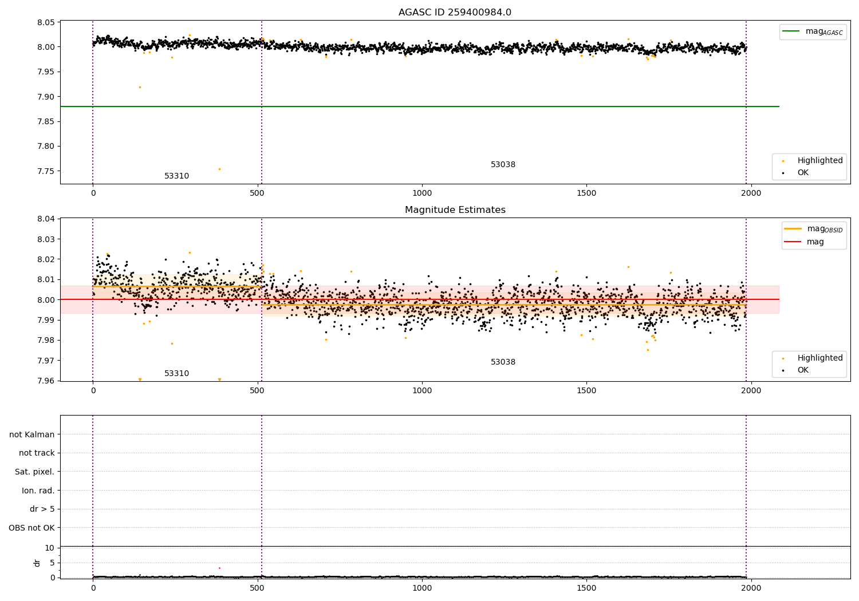
Task: Click the '53038' label in the AGASC ID plot
Action: tap(503, 165)
